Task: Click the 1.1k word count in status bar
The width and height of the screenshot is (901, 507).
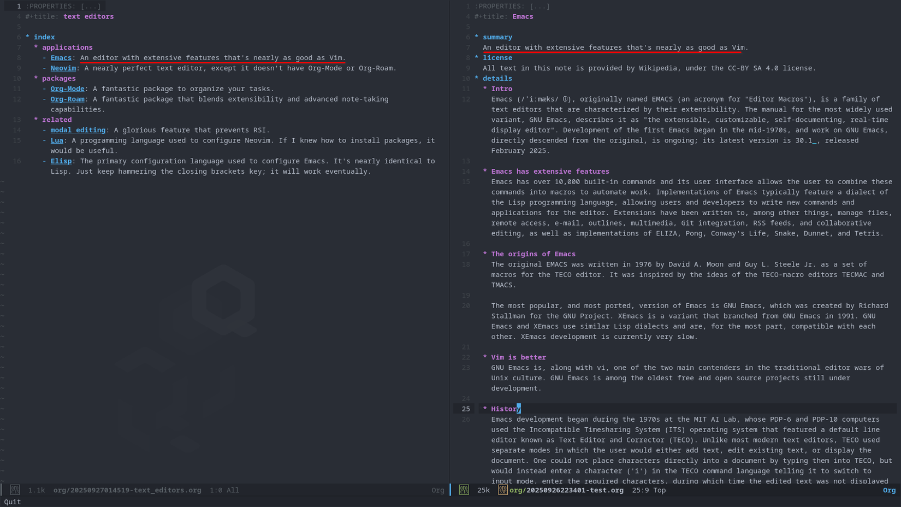Action: (36, 490)
